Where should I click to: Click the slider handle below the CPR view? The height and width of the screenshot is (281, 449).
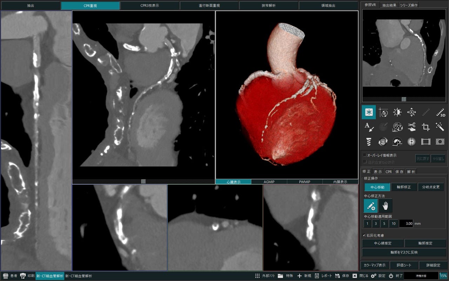(x=143, y=181)
